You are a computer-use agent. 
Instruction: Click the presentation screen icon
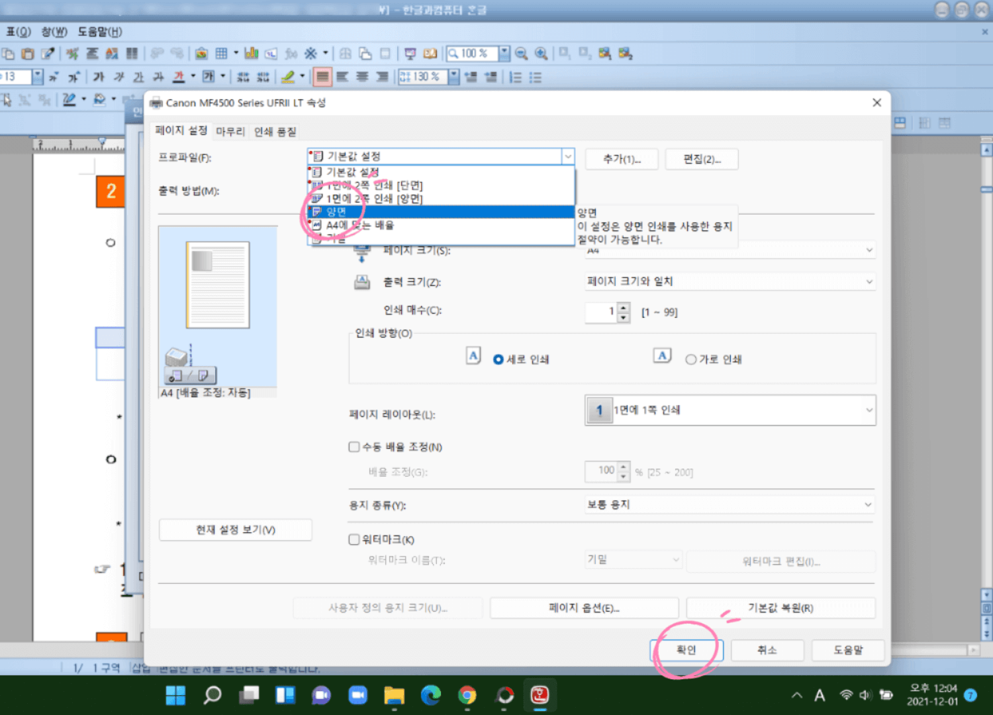click(x=410, y=54)
